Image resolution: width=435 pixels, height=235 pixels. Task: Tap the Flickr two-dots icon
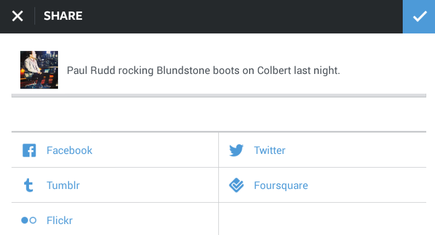click(x=29, y=220)
